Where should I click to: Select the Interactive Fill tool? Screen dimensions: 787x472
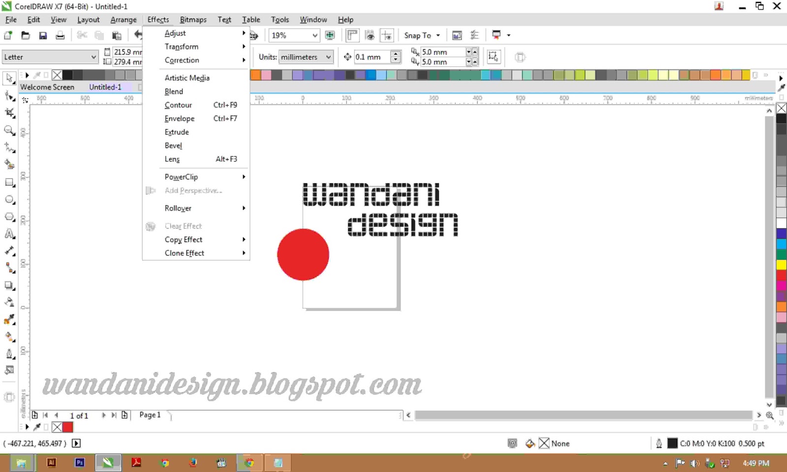pos(9,337)
